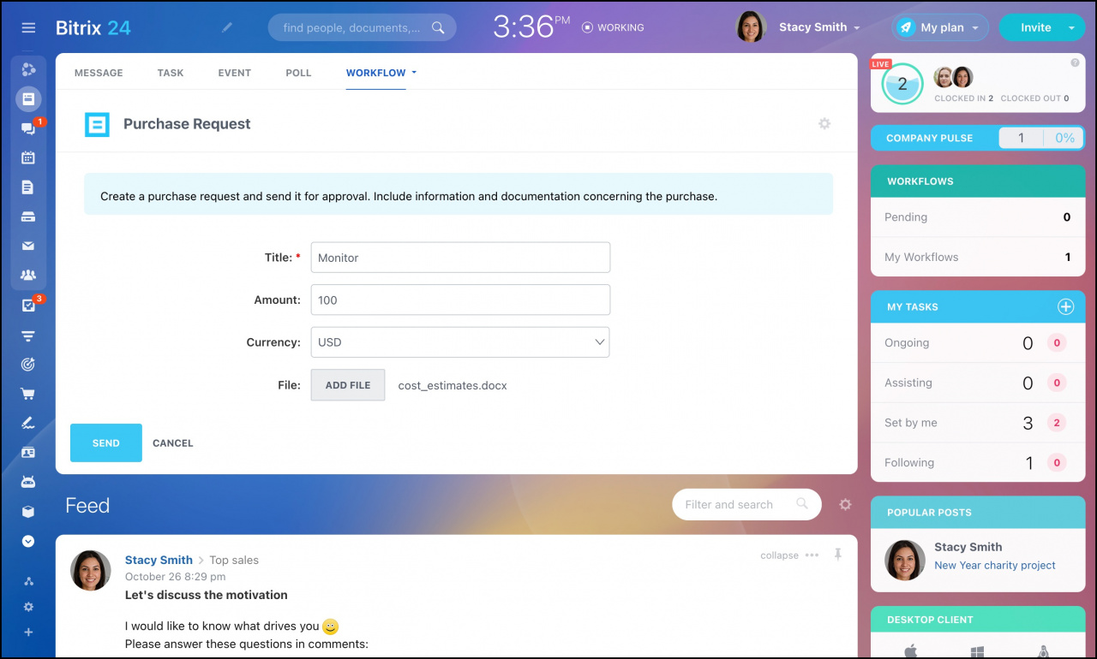Open the Documents sidebar icon
1097x659 pixels.
point(28,187)
